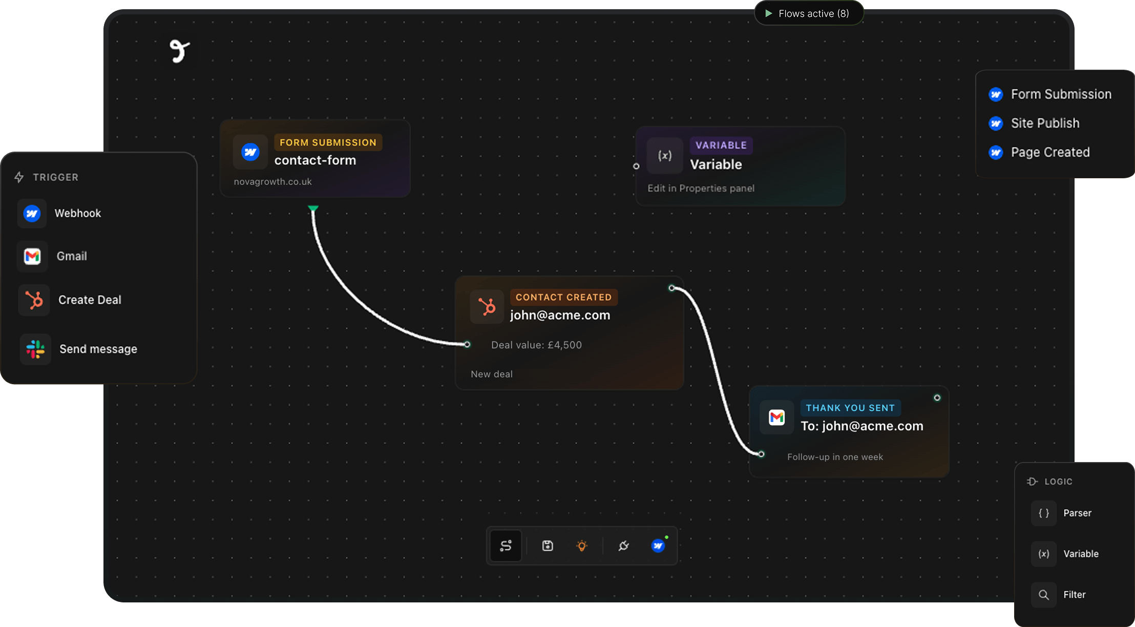
Task: Pick Parser from the Logic panel
Action: [1077, 513]
